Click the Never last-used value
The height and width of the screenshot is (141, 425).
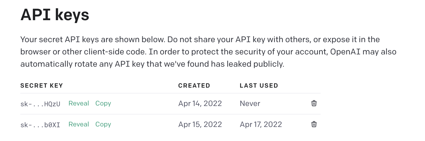point(250,103)
